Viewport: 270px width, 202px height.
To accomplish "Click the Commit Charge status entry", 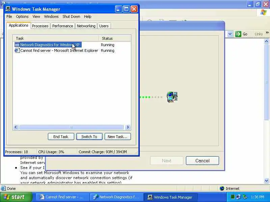I will (x=103, y=152).
